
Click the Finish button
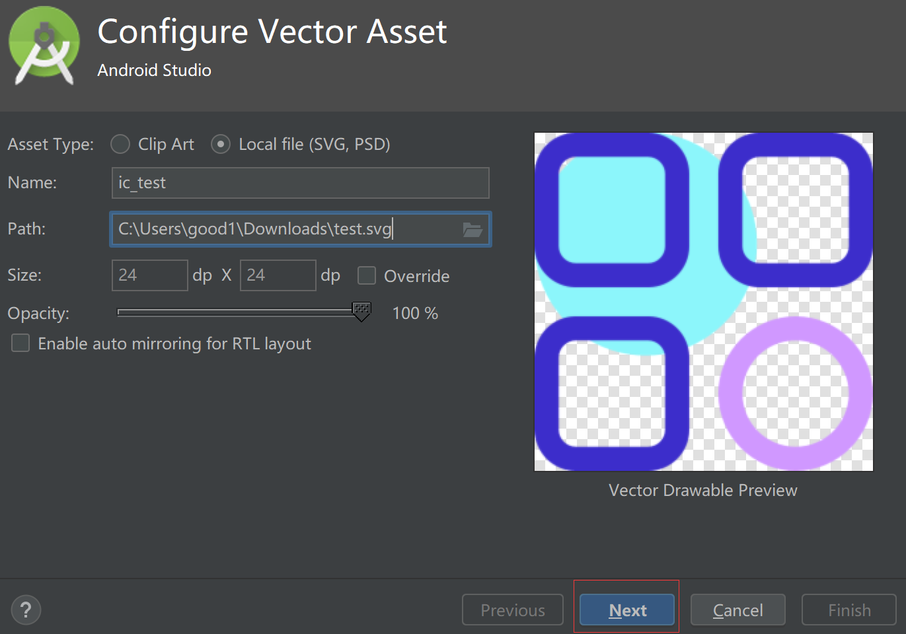point(849,610)
